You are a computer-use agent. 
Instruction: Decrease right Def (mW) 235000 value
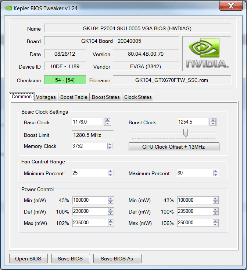click(x=215, y=213)
